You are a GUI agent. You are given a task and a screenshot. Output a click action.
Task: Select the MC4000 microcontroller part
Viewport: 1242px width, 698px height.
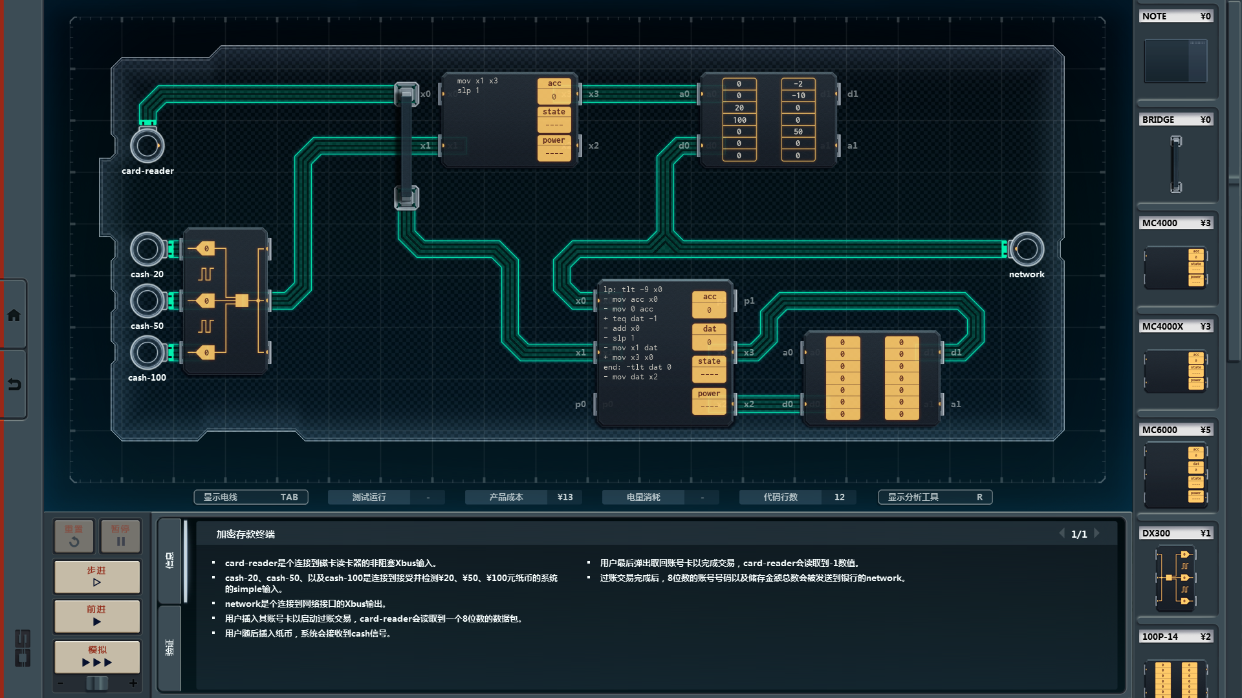pyautogui.click(x=1175, y=267)
